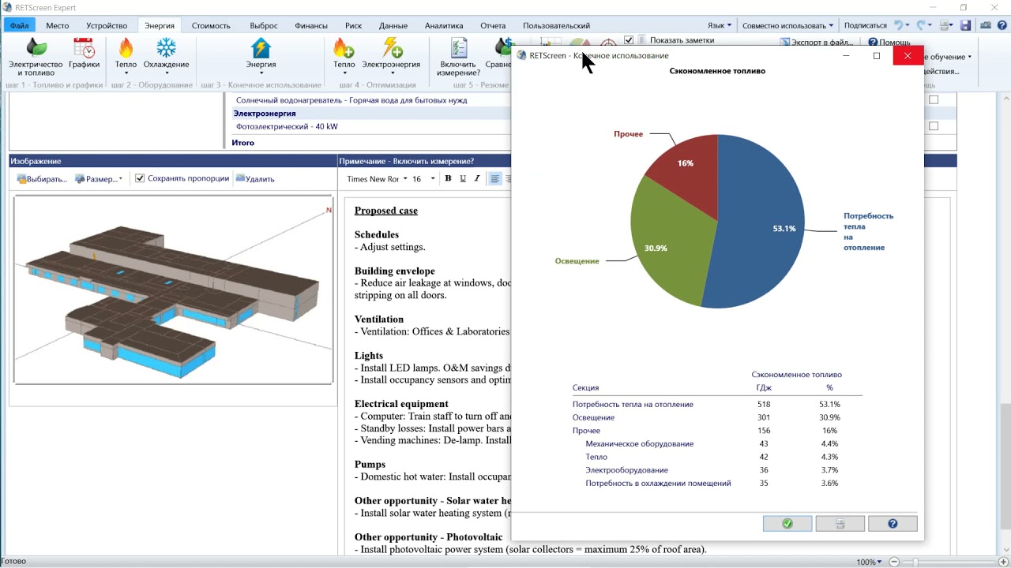The width and height of the screenshot is (1011, 568).
Task: Click Экспорт в файл in the ribbon
Action: click(817, 42)
